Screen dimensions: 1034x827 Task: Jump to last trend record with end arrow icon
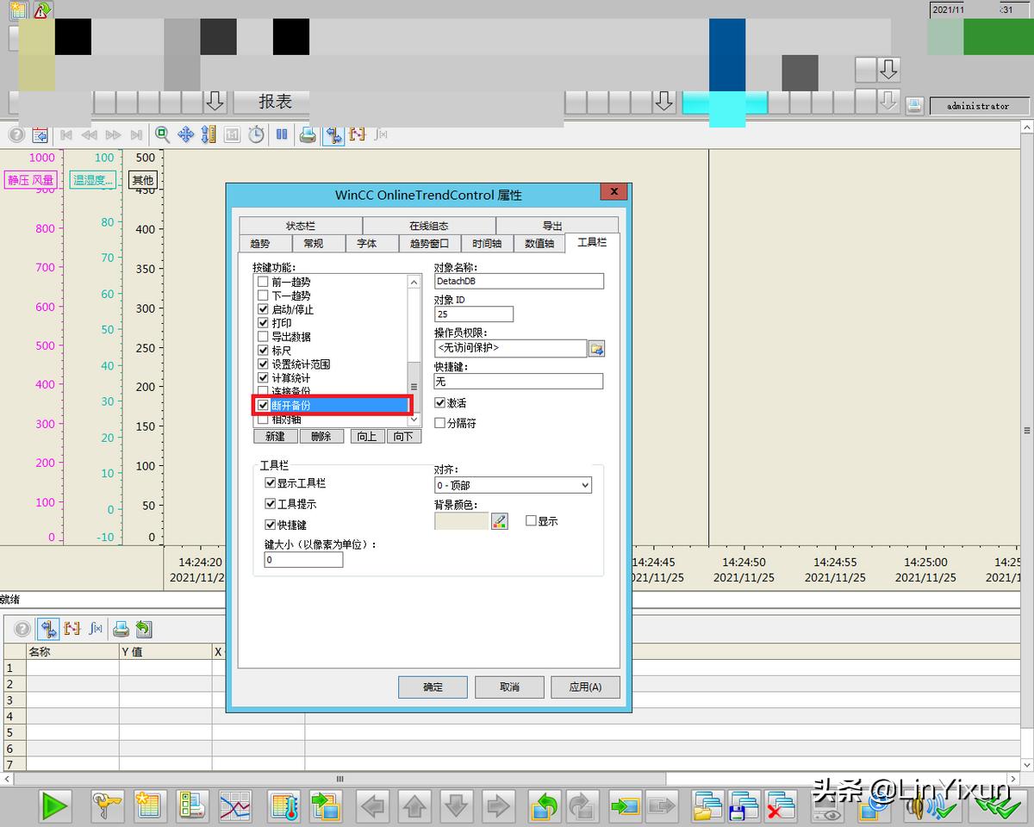[x=137, y=134]
